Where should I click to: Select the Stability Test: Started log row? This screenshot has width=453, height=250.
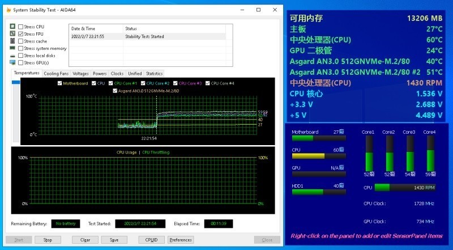(147, 36)
